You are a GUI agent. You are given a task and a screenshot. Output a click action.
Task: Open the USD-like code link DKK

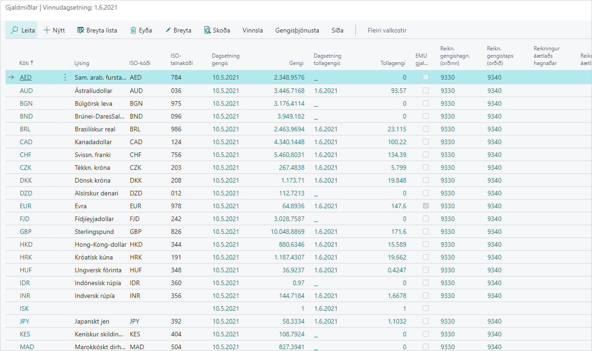pyautogui.click(x=26, y=180)
